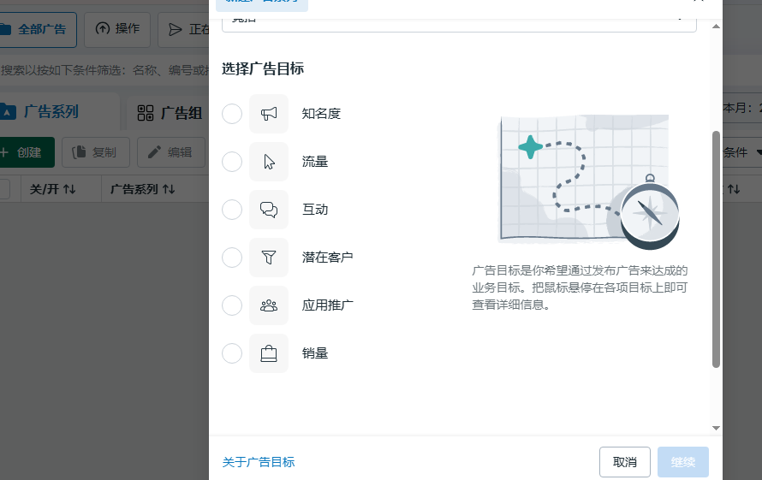Image resolution: width=762 pixels, height=480 pixels.
Task: Click the dialog's vertical scrollbar thumb
Action: point(716,248)
